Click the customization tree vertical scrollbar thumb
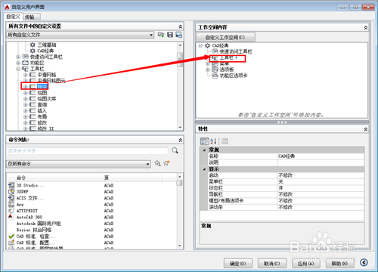Screen dimensions: 378x272 (180, 60)
